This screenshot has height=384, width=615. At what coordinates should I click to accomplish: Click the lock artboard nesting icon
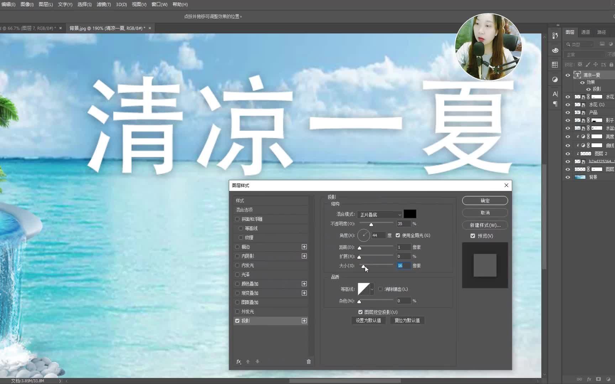click(x=603, y=64)
